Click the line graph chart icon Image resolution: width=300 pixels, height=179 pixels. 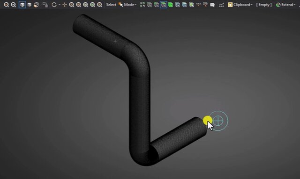click(221, 5)
